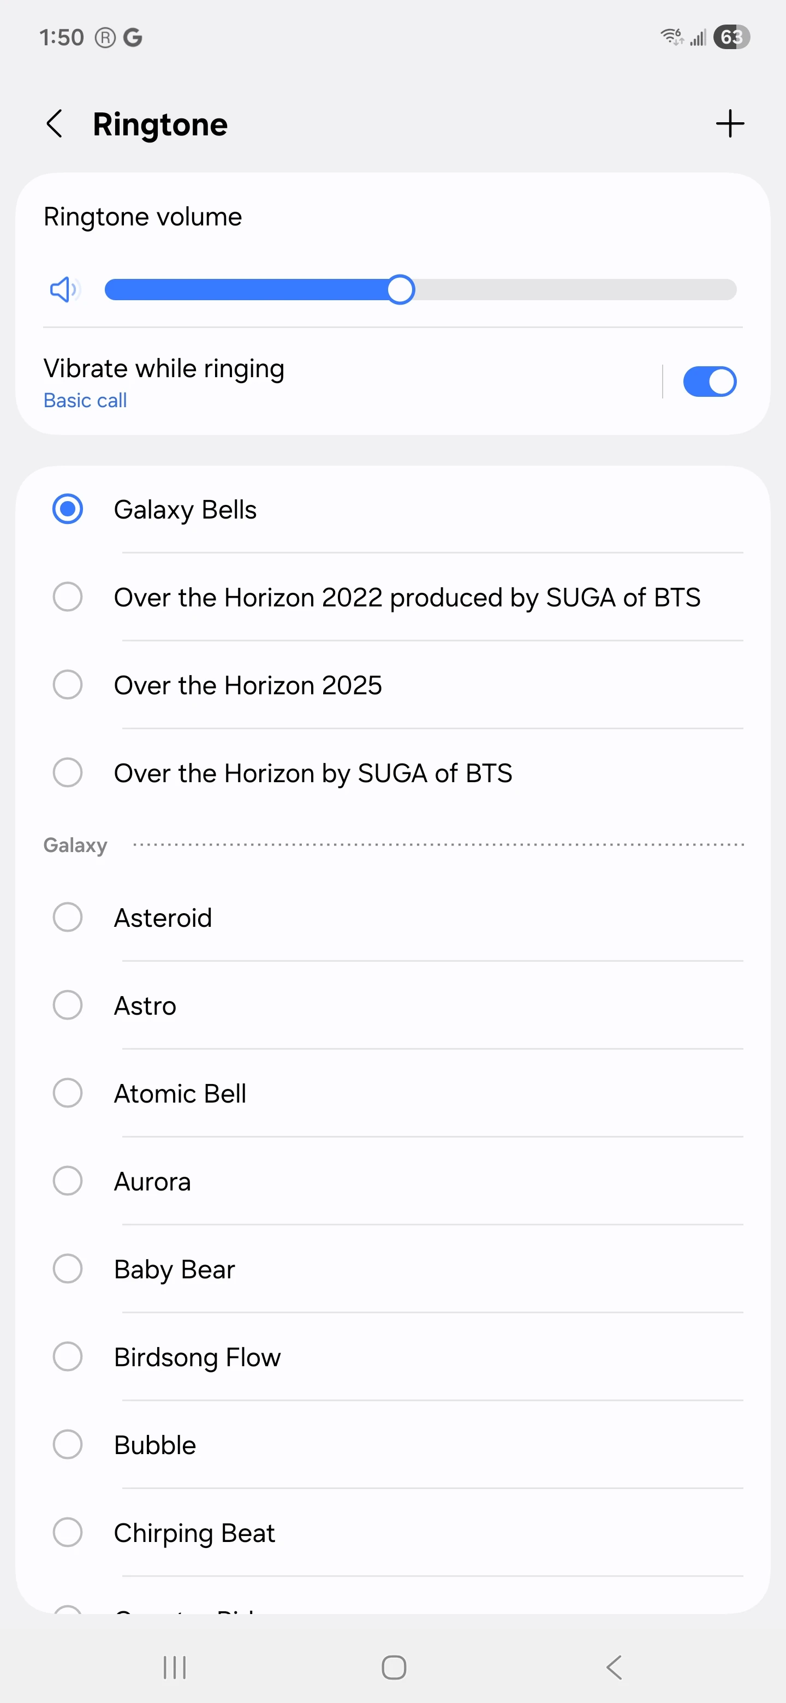Select the Asteroid ringtone option

point(163,918)
